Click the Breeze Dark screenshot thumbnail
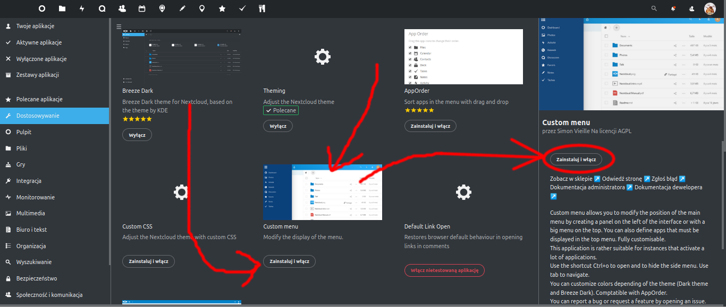726x307 pixels. pos(182,57)
